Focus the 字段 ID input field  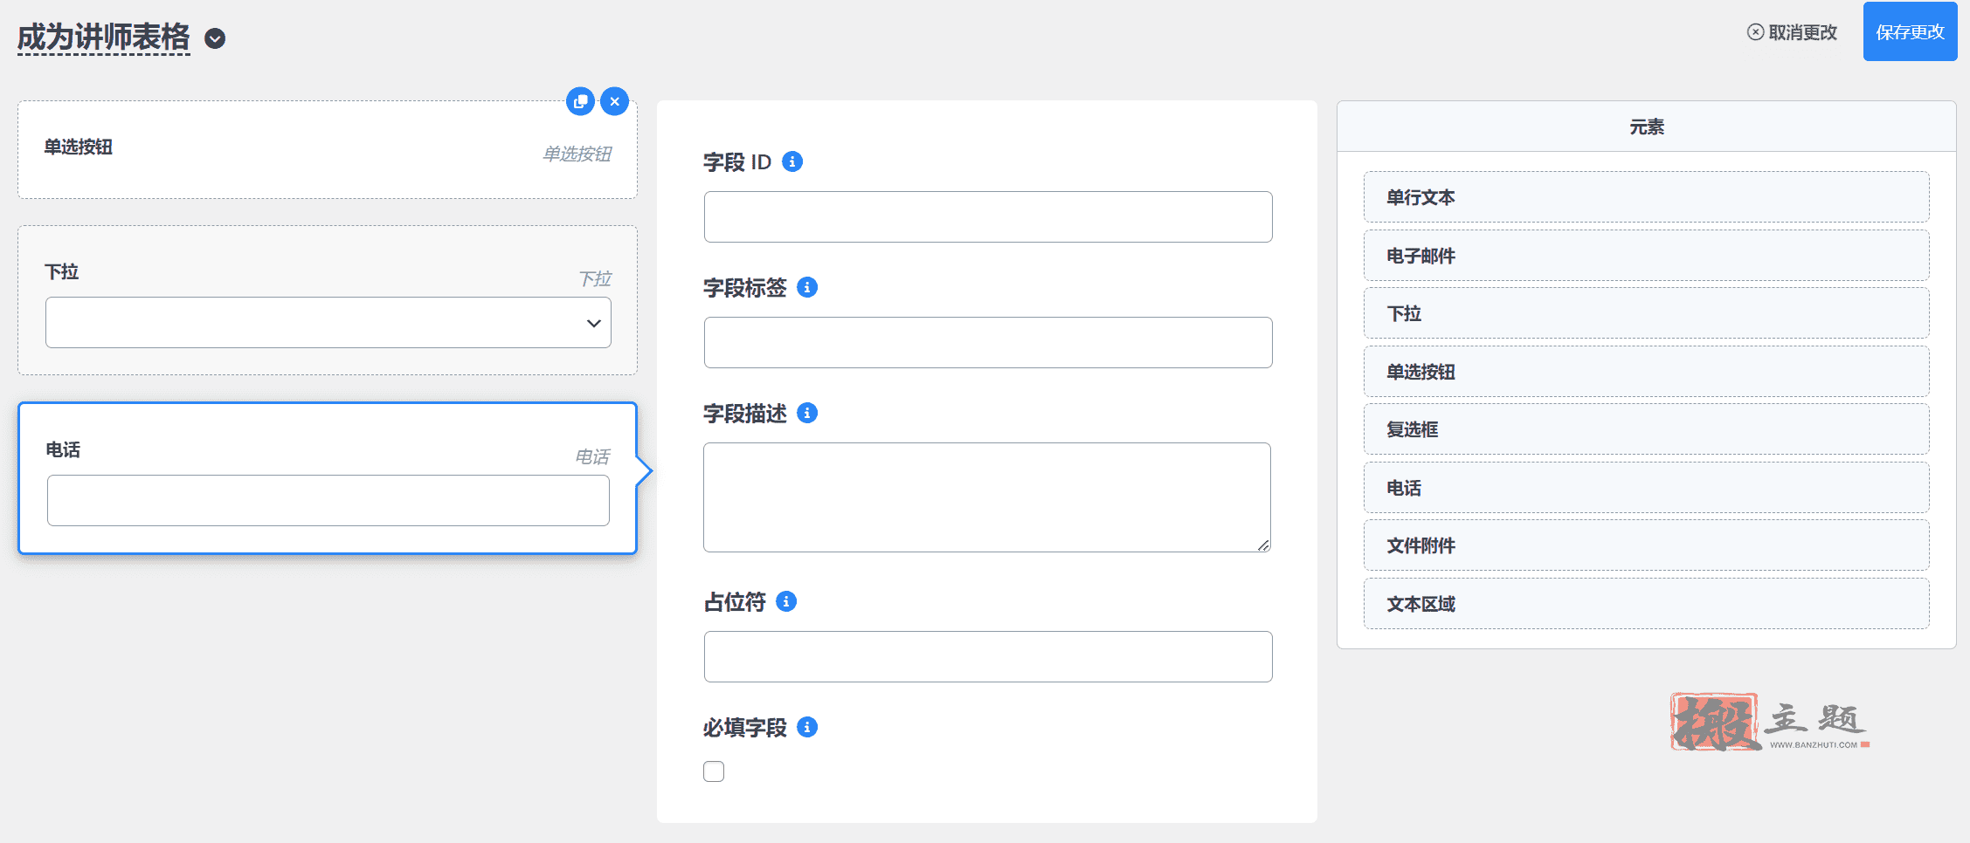pos(988,216)
